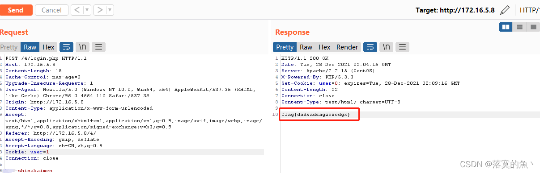Click the Accept-Language header line

pyautogui.click(x=54, y=146)
